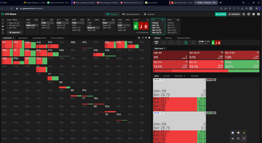Select the Bet 7.6 53.4% action card
This screenshot has width=262, height=143.
206,64
